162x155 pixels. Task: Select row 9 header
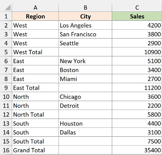6,88
